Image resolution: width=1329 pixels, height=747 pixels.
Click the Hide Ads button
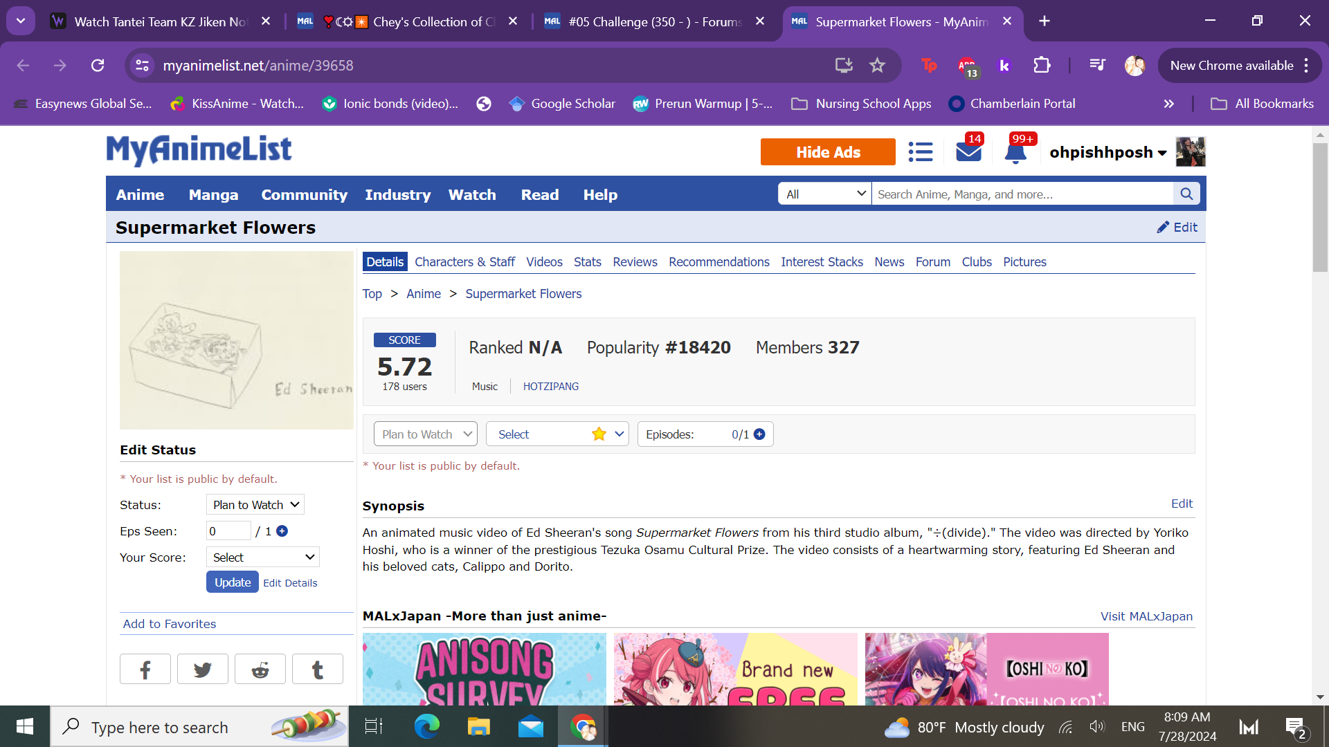[x=828, y=152]
